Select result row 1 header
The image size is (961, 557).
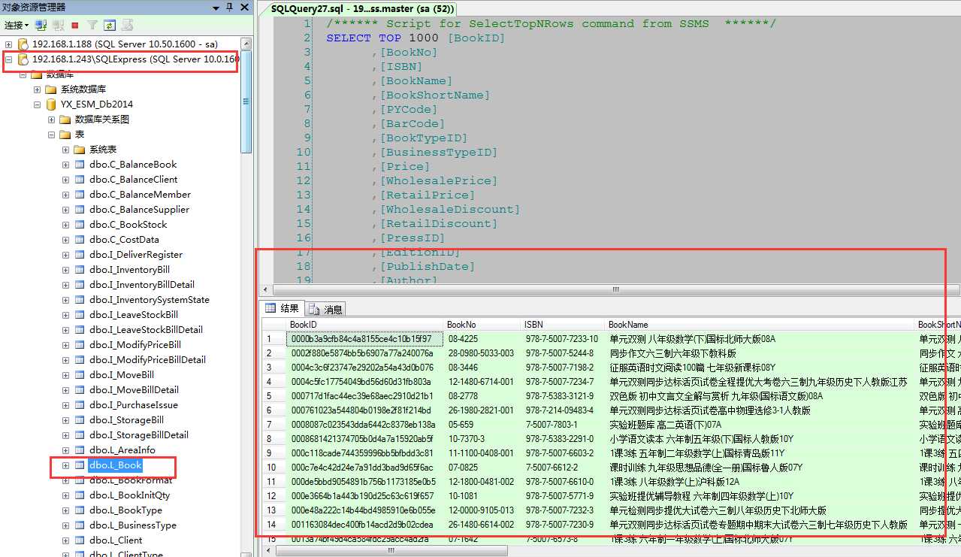pyautogui.click(x=274, y=339)
